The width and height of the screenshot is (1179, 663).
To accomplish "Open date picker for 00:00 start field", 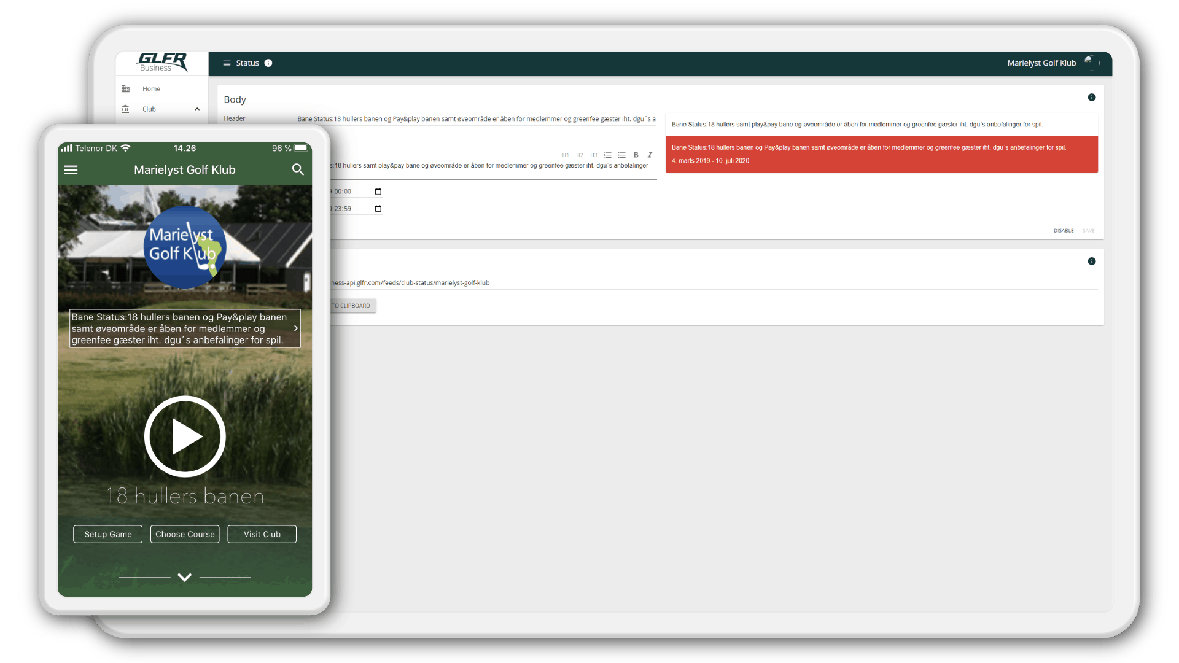I will pos(378,192).
